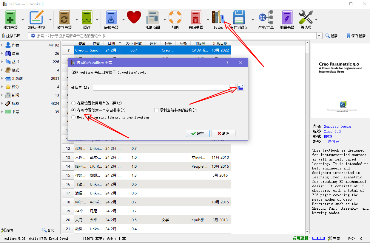
Task: Select 在新位置使用现有的书库 radio option
Action: pos(74,103)
